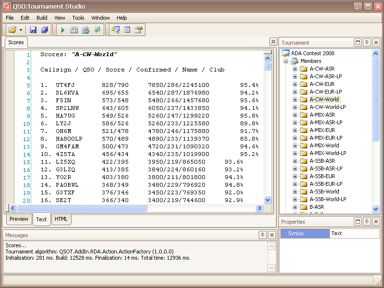Toggle the Tournament panel pin button
This screenshot has width=384, height=288.
tap(367, 43)
